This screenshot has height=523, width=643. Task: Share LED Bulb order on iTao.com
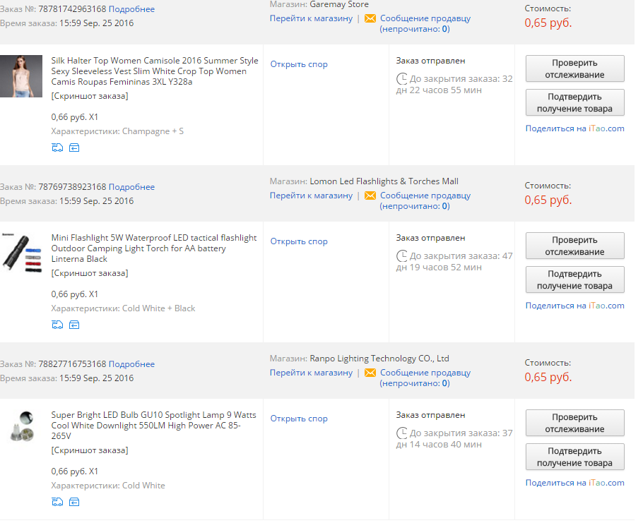(575, 483)
